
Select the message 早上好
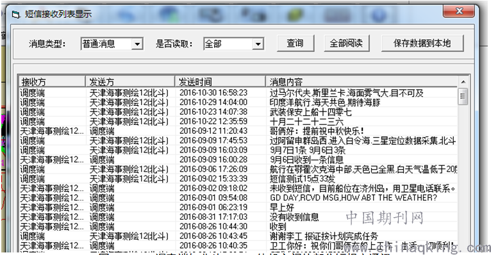(x=282, y=208)
